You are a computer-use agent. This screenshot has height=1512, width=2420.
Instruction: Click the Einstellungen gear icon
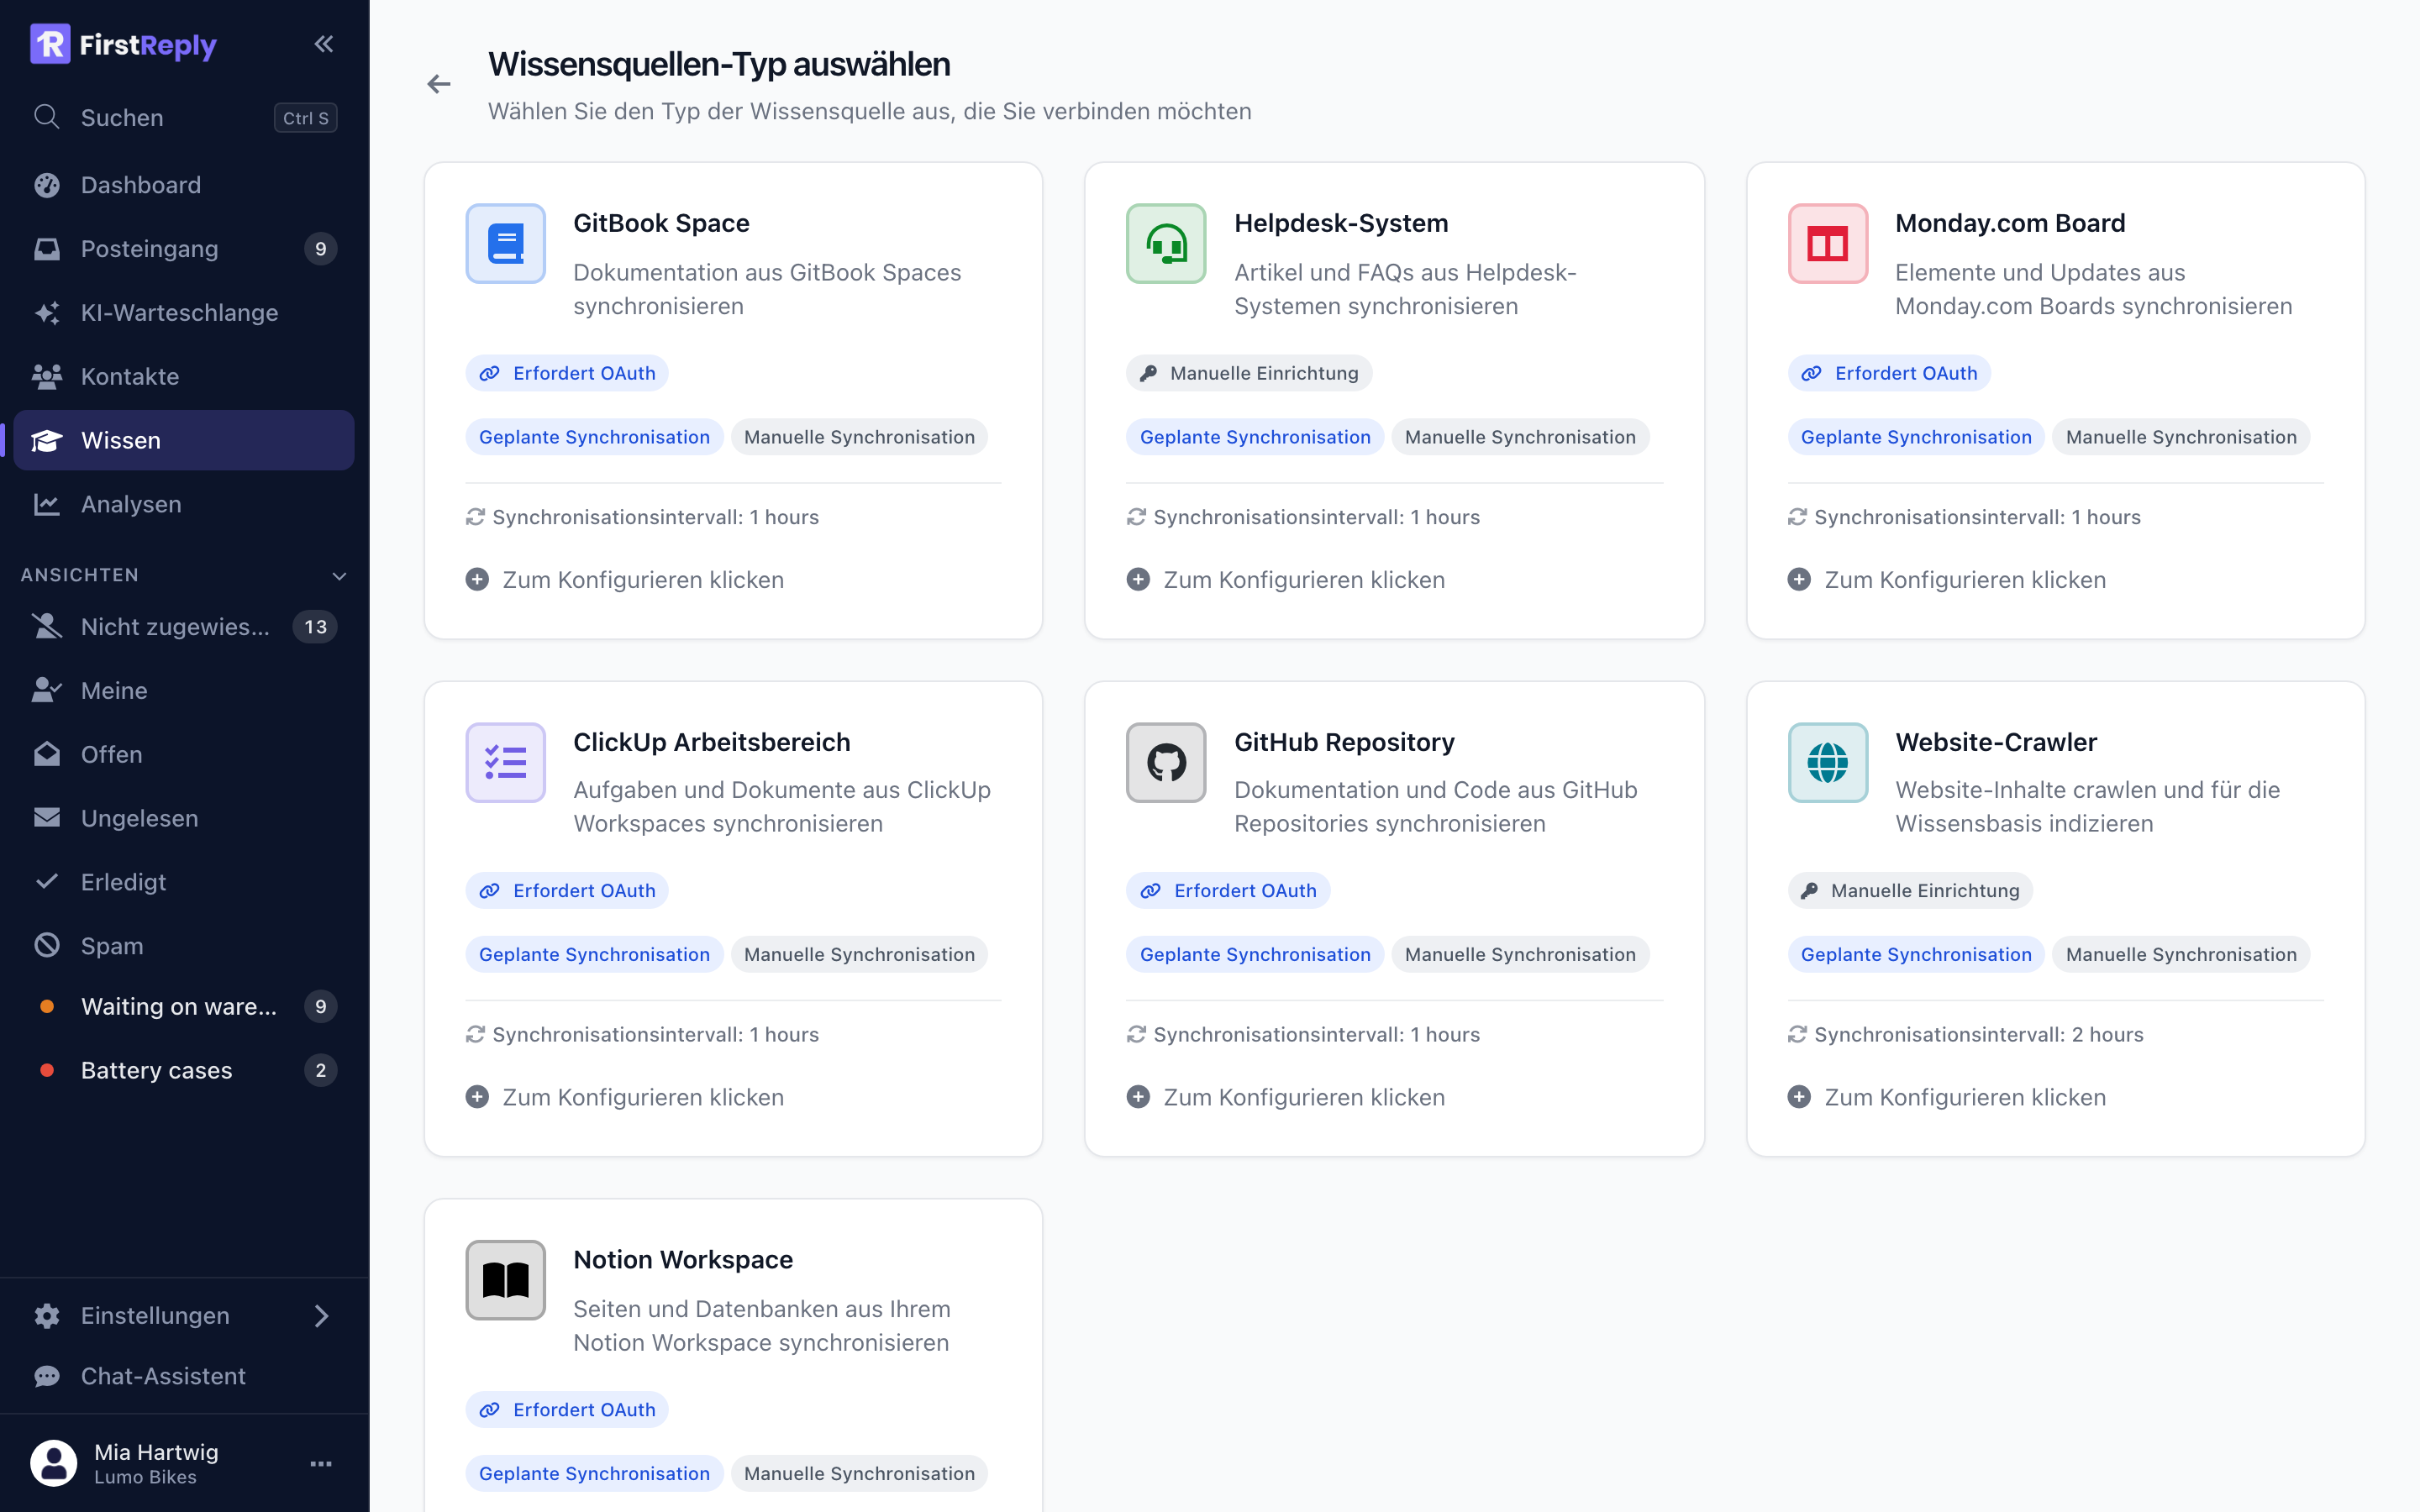(47, 1316)
